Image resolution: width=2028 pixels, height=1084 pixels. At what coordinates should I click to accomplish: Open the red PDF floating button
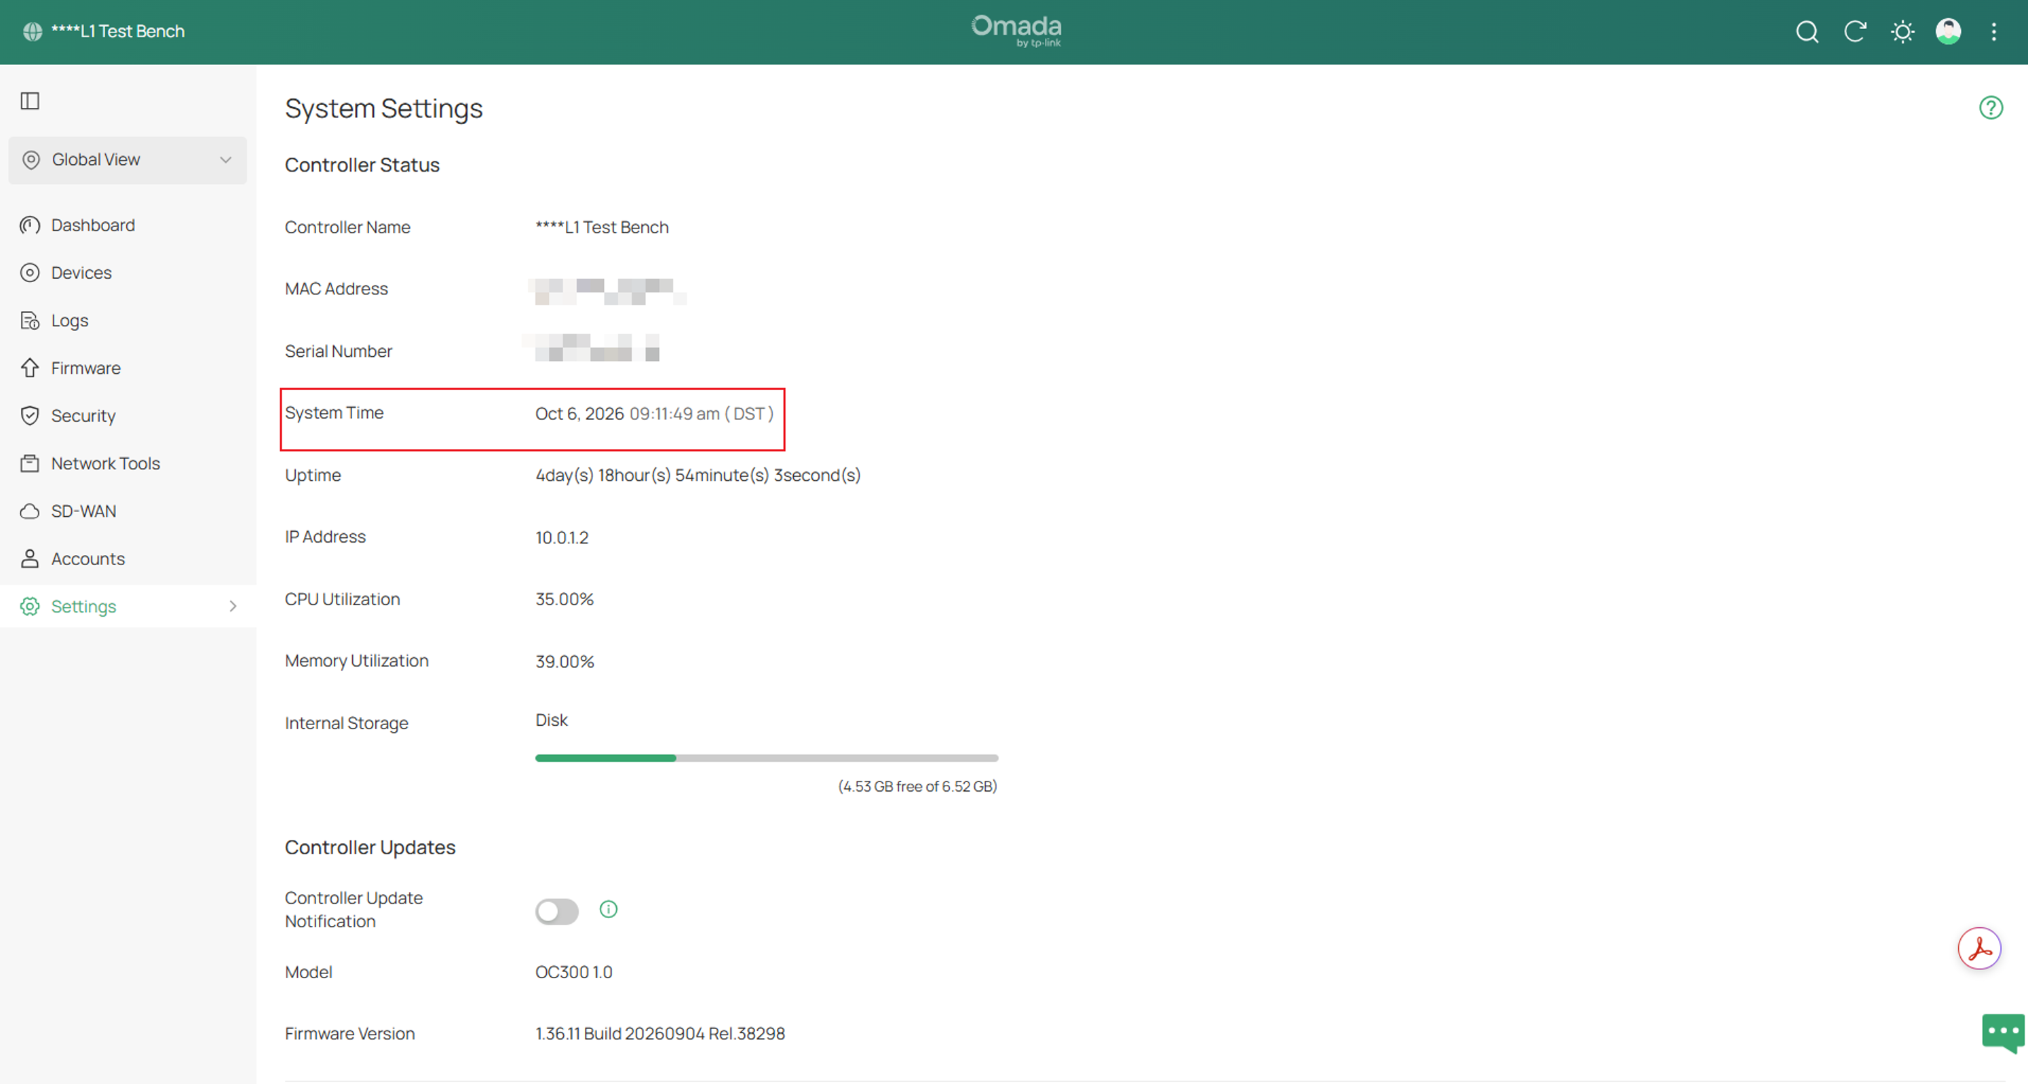click(1979, 948)
